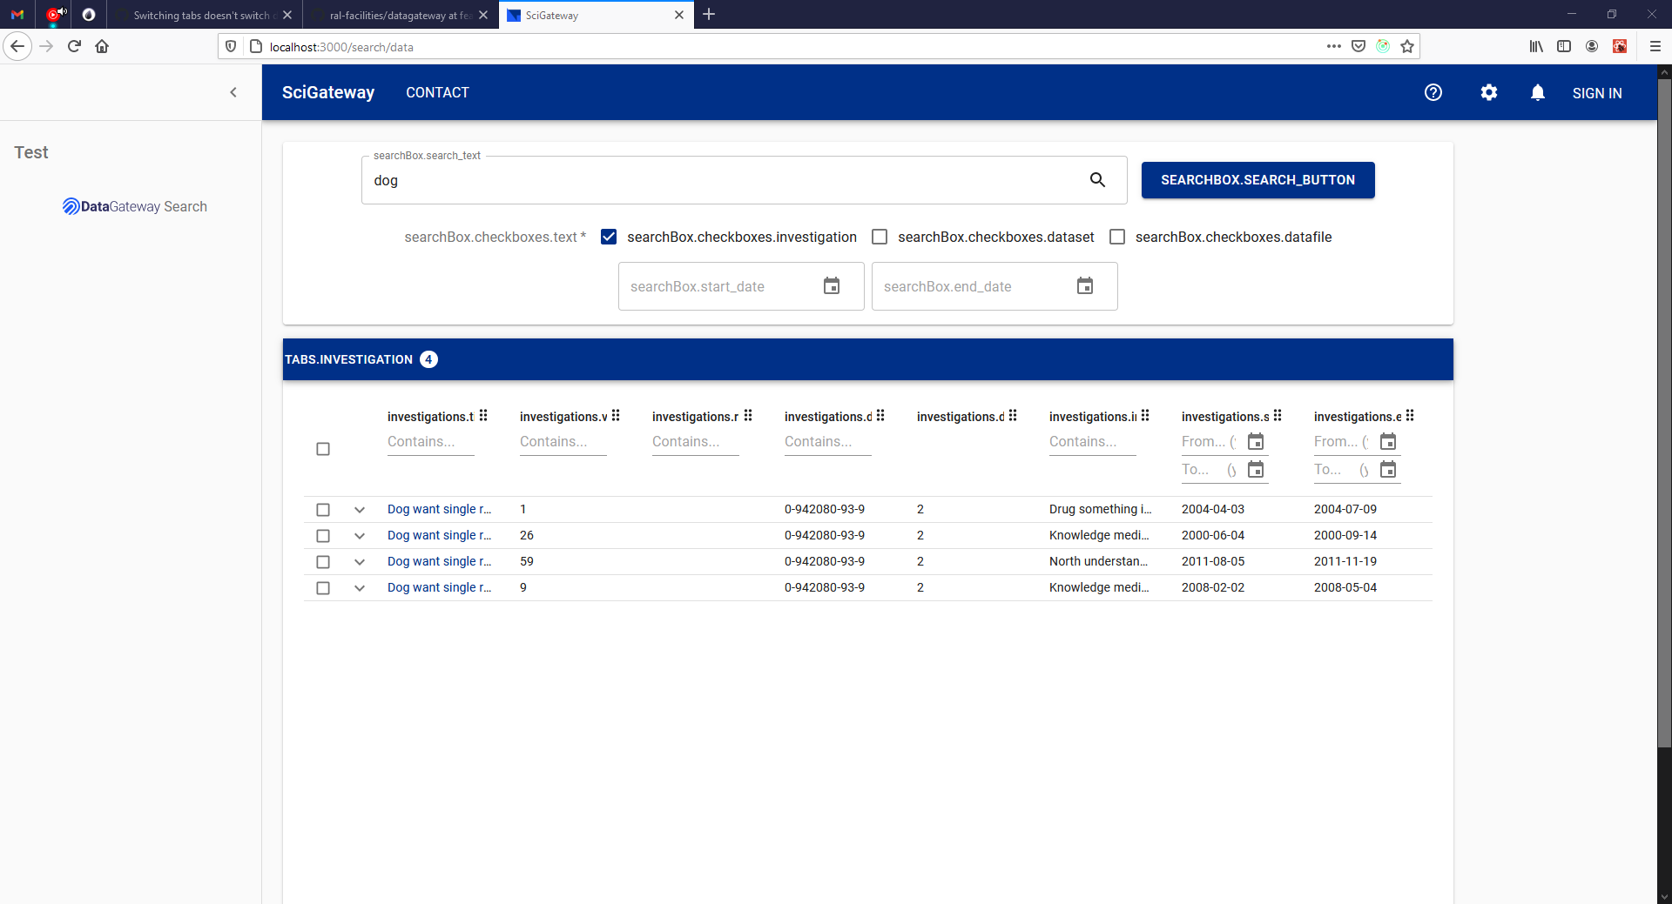Open the notifications bell icon
The image size is (1672, 904).
click(x=1538, y=92)
